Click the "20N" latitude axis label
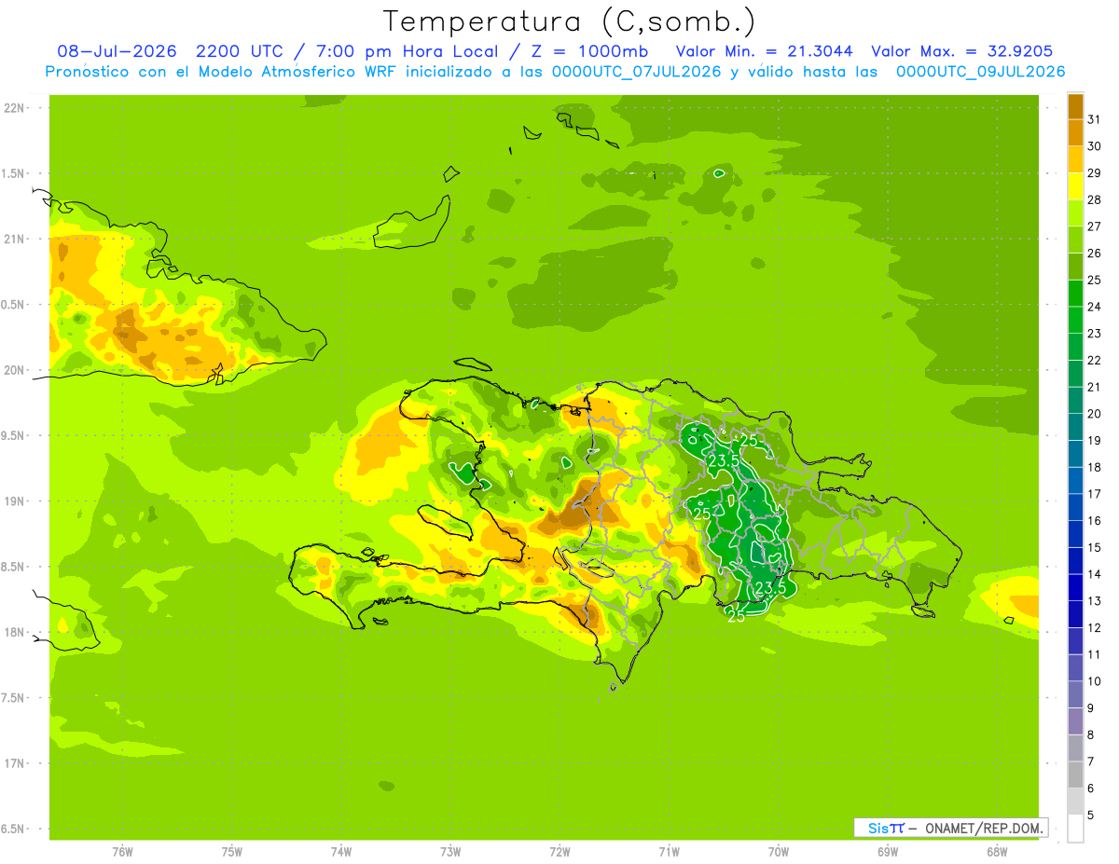 (x=16, y=370)
